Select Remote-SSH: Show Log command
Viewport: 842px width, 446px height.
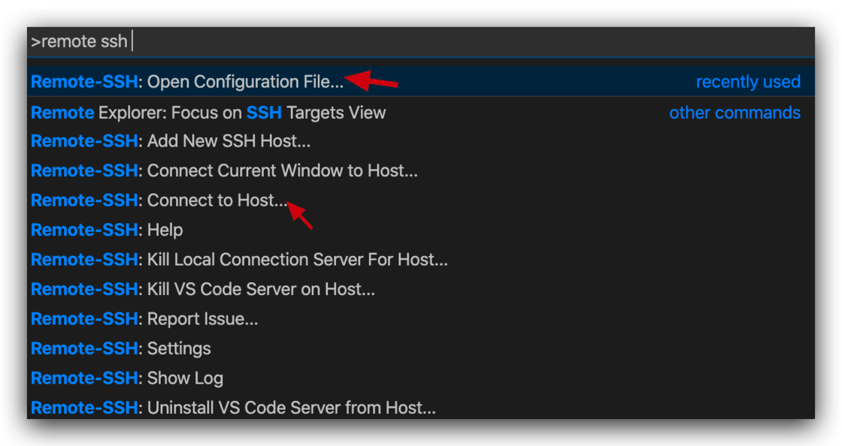point(127,378)
